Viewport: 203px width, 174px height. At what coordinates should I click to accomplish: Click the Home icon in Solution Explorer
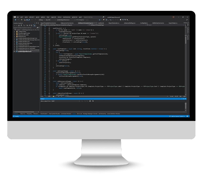(x=19, y=25)
